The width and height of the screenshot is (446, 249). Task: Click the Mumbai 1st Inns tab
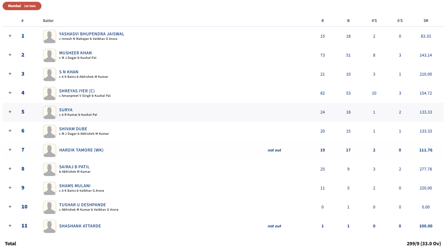click(x=22, y=6)
